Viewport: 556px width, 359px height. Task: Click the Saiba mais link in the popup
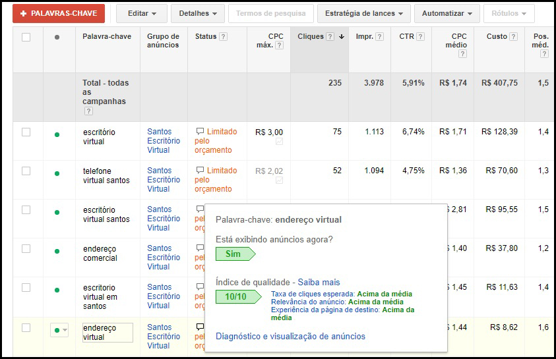tap(319, 282)
